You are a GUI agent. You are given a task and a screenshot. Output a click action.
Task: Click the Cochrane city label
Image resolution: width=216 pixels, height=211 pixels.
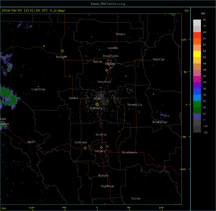click(x=81, y=142)
